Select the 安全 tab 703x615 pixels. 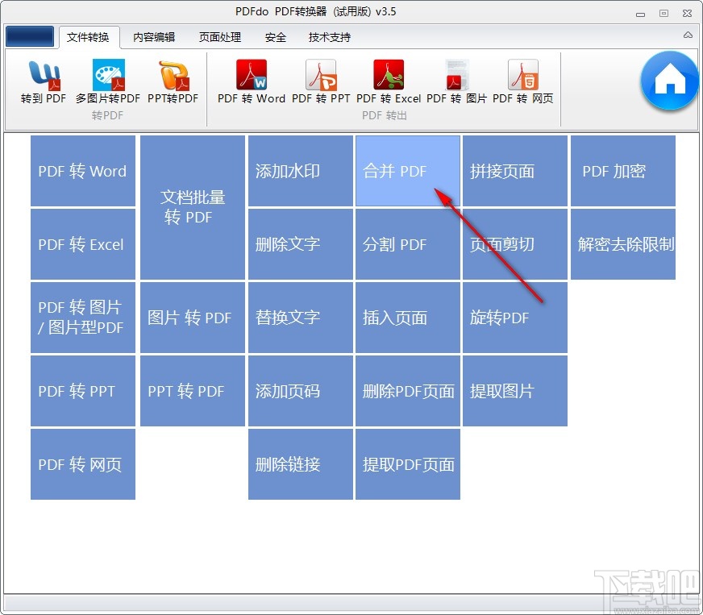tap(275, 37)
